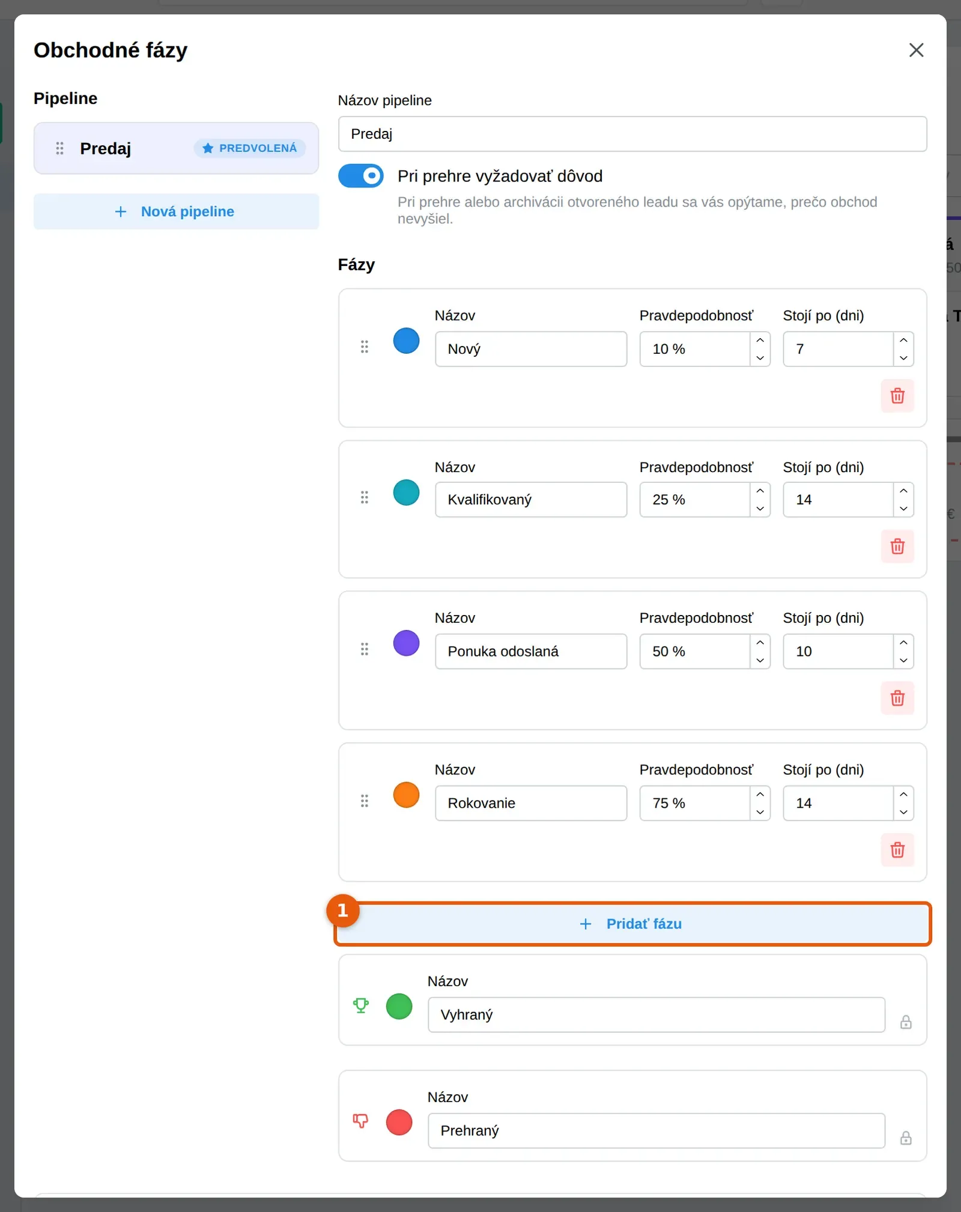Open the orange color swatch for Rokovanie
This screenshot has height=1212, width=961.
406,795
